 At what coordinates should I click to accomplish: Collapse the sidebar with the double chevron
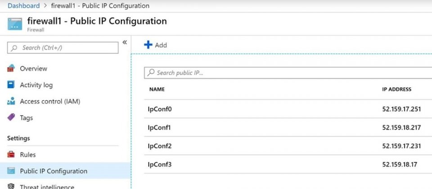pyautogui.click(x=125, y=42)
